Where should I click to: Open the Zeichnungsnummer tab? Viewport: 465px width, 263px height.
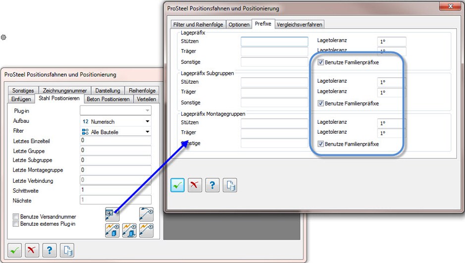(65, 91)
